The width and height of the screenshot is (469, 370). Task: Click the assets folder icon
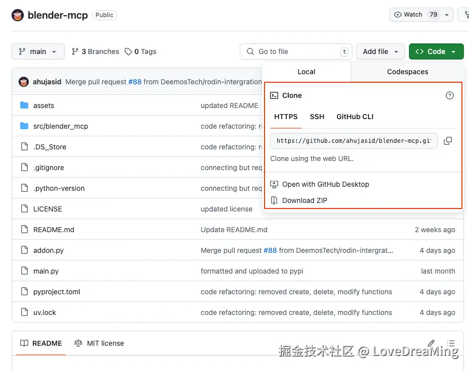pyautogui.click(x=24, y=105)
